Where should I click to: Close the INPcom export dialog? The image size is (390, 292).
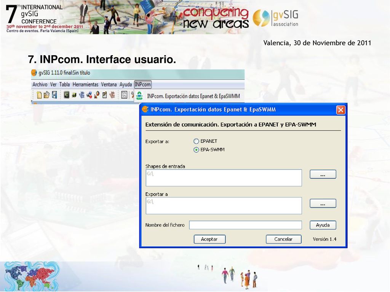pyautogui.click(x=340, y=110)
